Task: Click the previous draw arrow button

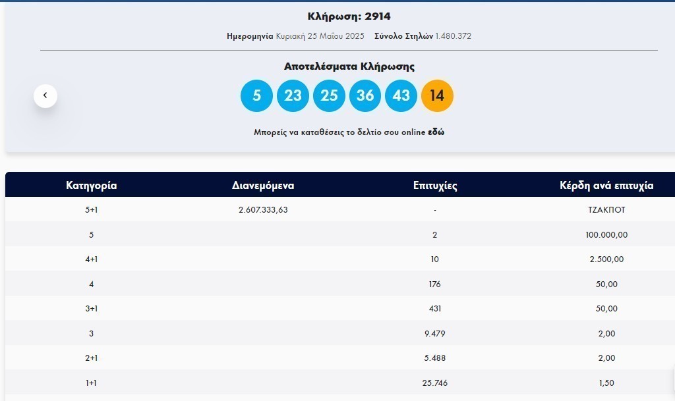Action: tap(45, 95)
